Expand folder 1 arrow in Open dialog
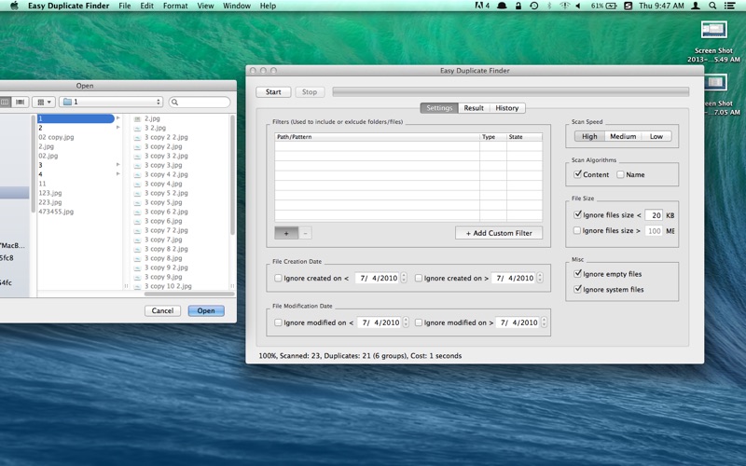 point(118,118)
